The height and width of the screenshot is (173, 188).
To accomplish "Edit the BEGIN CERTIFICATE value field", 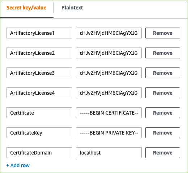I will pyautogui.click(x=109, y=113).
